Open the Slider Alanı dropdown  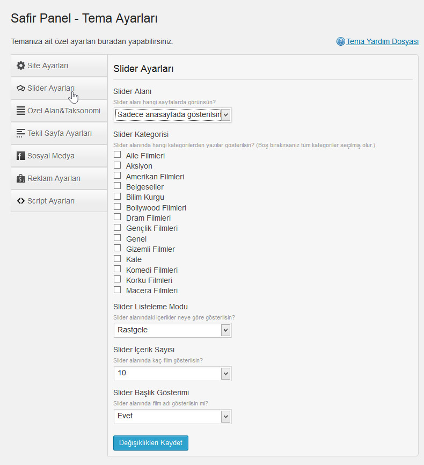(x=173, y=115)
